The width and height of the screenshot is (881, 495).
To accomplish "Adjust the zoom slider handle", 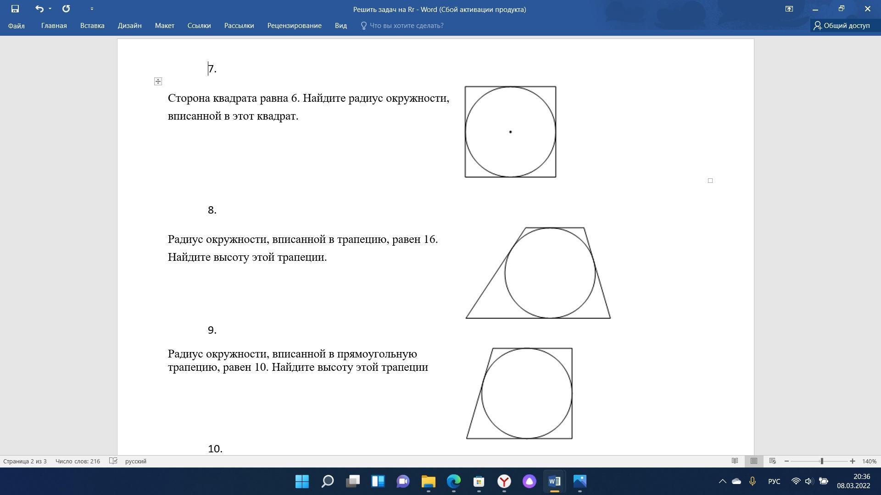I will point(822,461).
